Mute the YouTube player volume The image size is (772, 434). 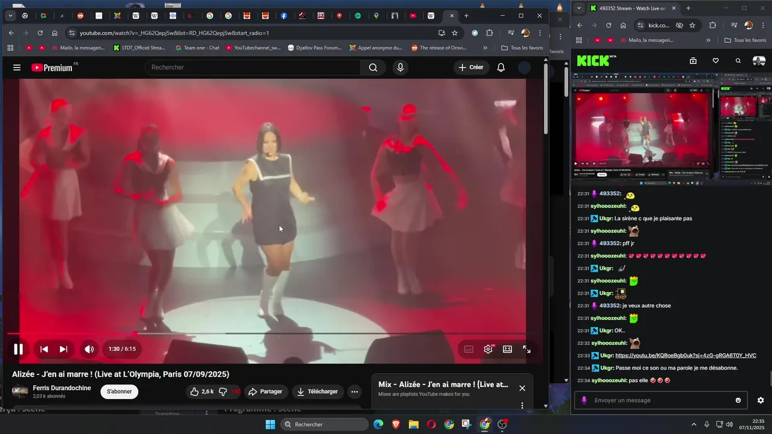[89, 349]
